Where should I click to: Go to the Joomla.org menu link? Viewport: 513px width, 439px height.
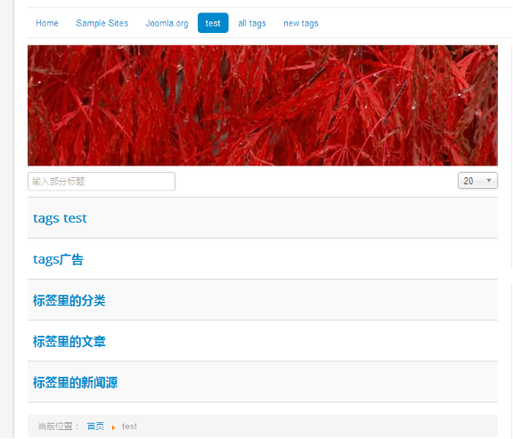coord(167,23)
